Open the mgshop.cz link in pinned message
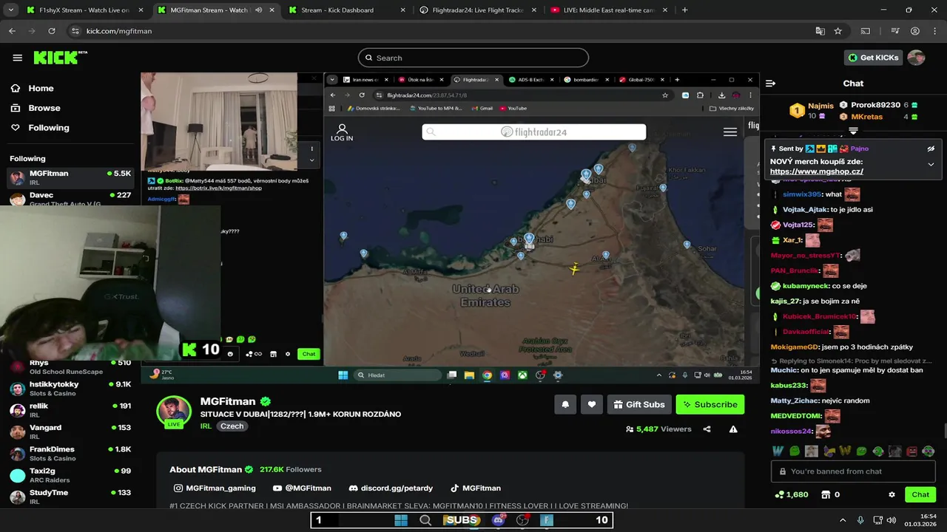The width and height of the screenshot is (947, 532). click(x=817, y=171)
